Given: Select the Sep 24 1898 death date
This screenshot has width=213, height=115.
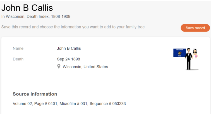Looking at the screenshot, I should pos(68,59).
